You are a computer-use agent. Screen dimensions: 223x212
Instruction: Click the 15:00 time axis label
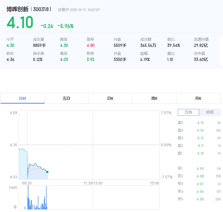tap(155, 183)
